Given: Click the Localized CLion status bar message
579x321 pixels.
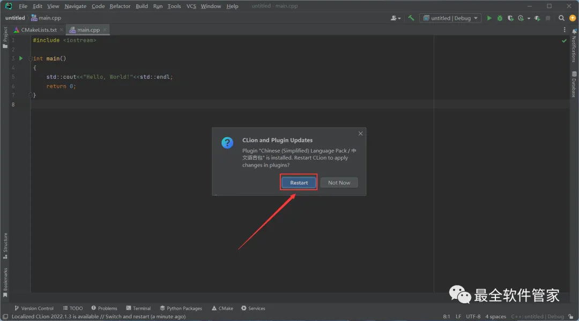Looking at the screenshot, I should [99, 317].
